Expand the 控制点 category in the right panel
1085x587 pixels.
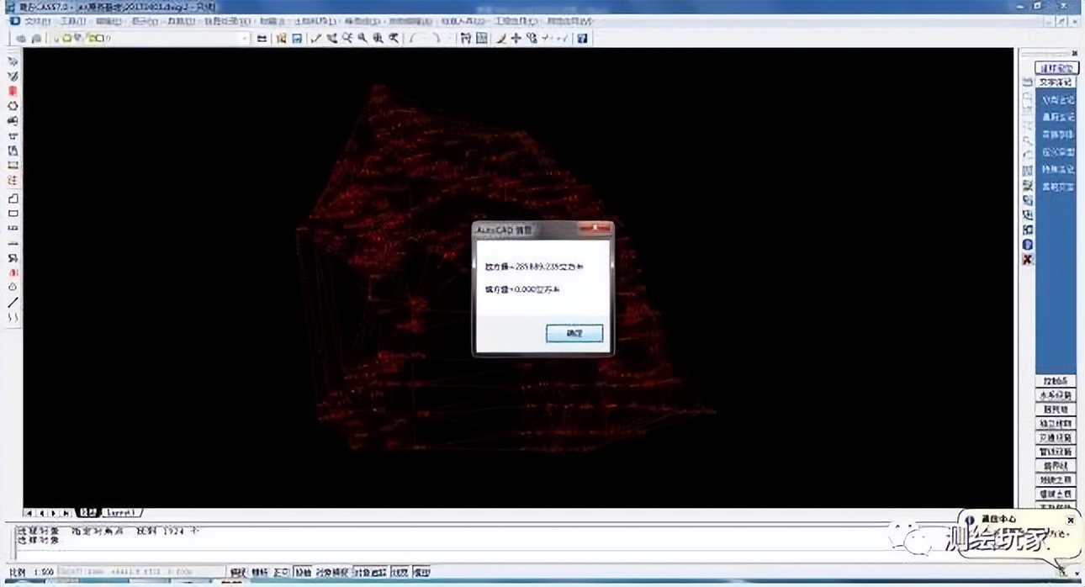coord(1055,381)
